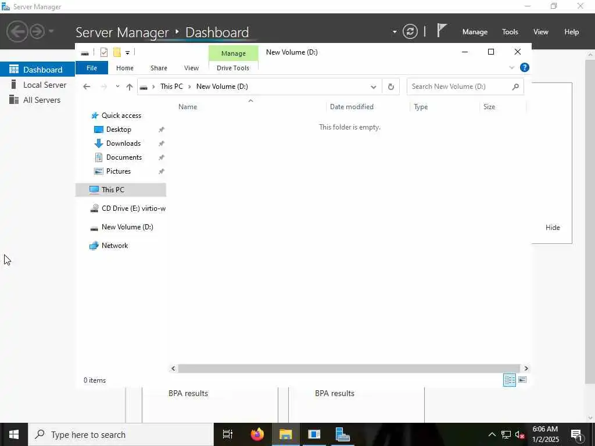Open the View ribbon tab in File Explorer
Image resolution: width=595 pixels, height=446 pixels.
(191, 68)
